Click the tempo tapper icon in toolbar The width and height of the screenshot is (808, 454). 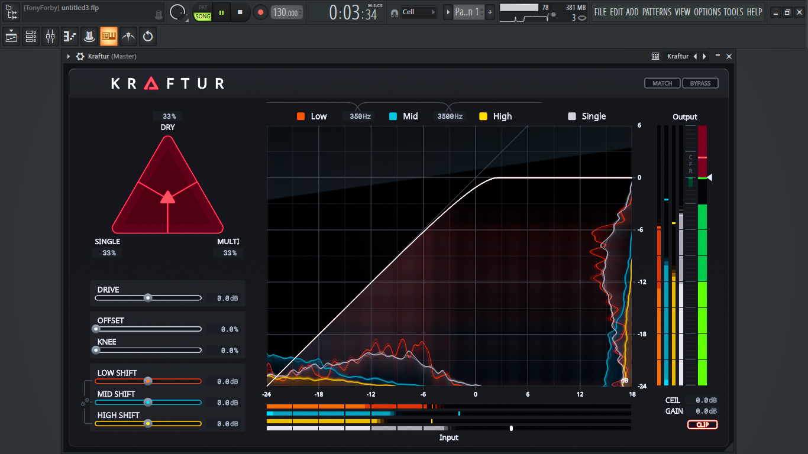(x=128, y=37)
